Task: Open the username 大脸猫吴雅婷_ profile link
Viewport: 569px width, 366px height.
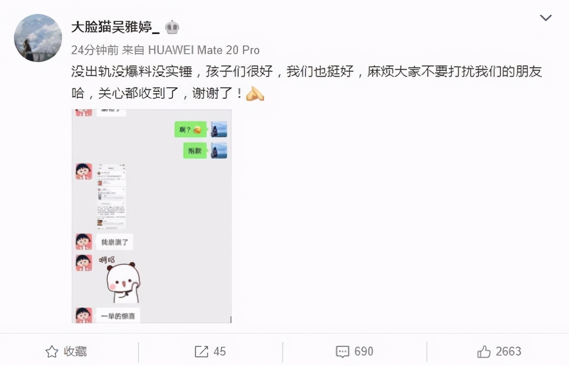Action: [x=115, y=28]
